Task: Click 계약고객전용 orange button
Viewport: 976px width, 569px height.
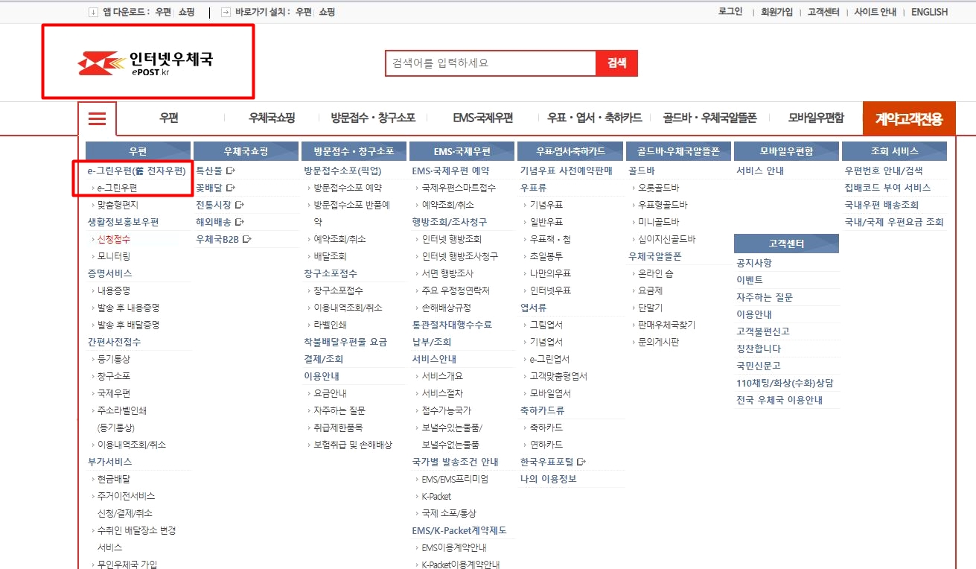Action: 909,118
